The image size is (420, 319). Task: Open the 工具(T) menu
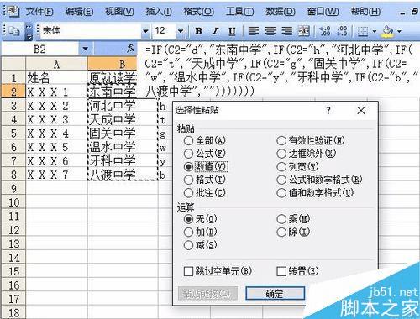point(240,12)
